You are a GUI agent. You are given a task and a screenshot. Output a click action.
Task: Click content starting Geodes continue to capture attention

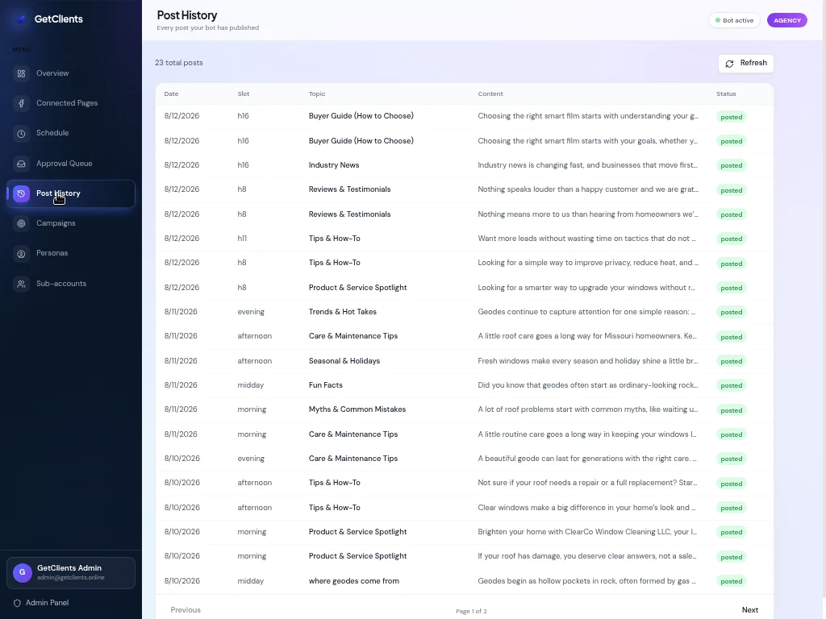coord(586,312)
